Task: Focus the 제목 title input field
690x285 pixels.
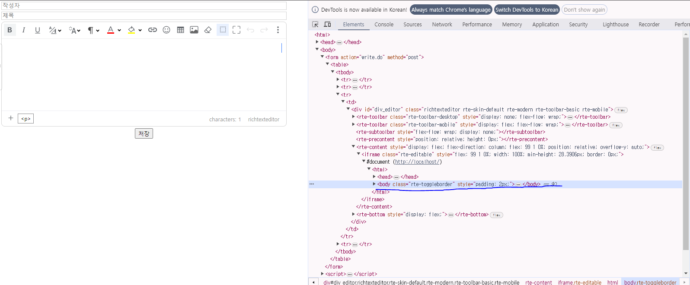Action: click(144, 16)
